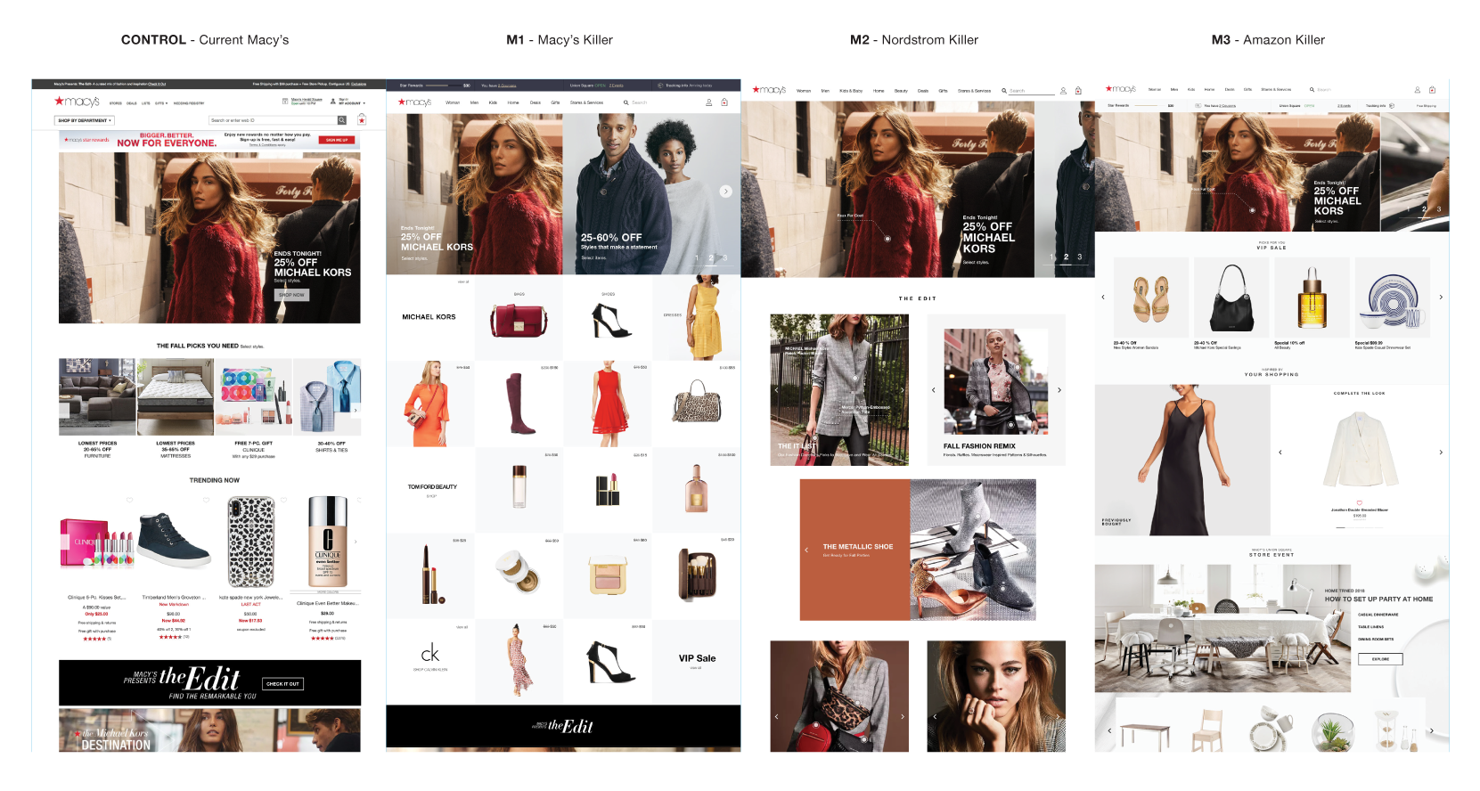The image size is (1480, 791).
Task: Select Kids & Baby in M2 navigation
Action: (x=851, y=91)
